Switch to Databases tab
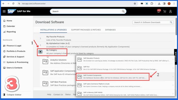178x100 pixels. (110, 30)
